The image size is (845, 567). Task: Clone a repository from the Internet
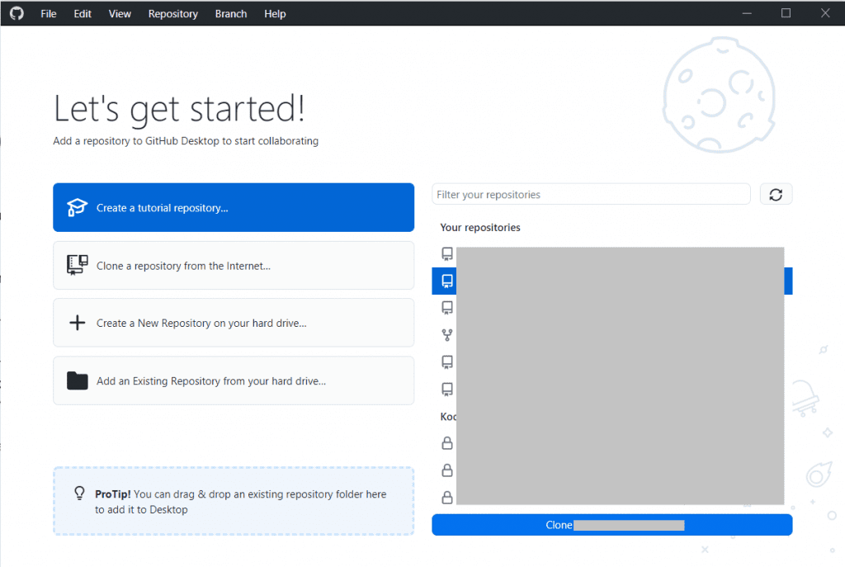point(234,265)
